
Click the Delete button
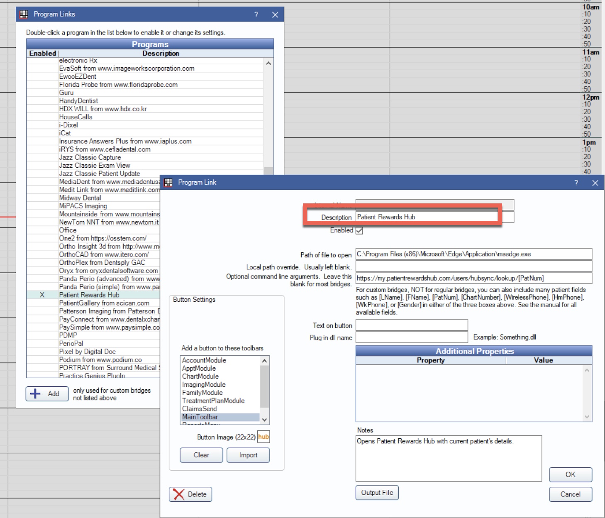click(190, 494)
